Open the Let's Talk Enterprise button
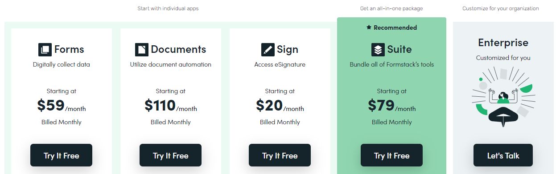Screen dimensions: 560x174 (x=503, y=155)
